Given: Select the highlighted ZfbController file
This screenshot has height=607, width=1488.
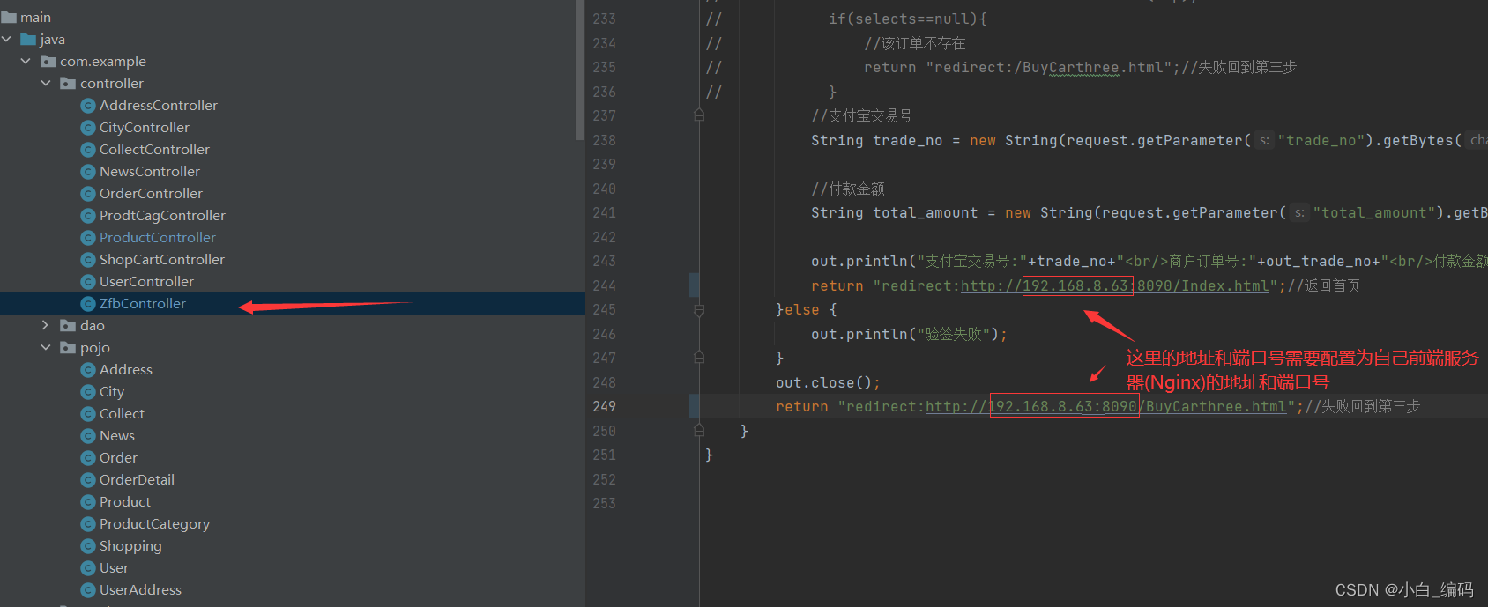Looking at the screenshot, I should click(x=143, y=303).
